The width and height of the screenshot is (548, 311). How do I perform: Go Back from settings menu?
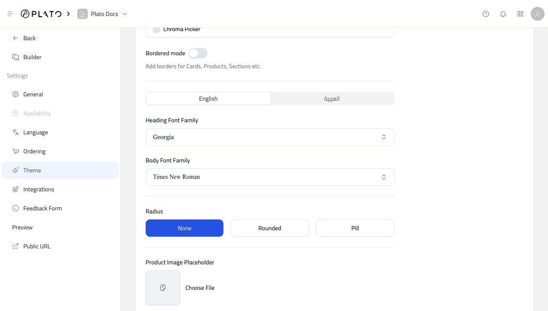[60, 38]
